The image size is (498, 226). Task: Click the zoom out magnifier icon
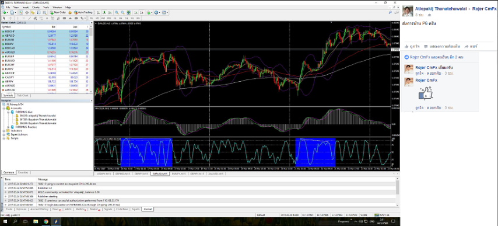[x=122, y=12]
